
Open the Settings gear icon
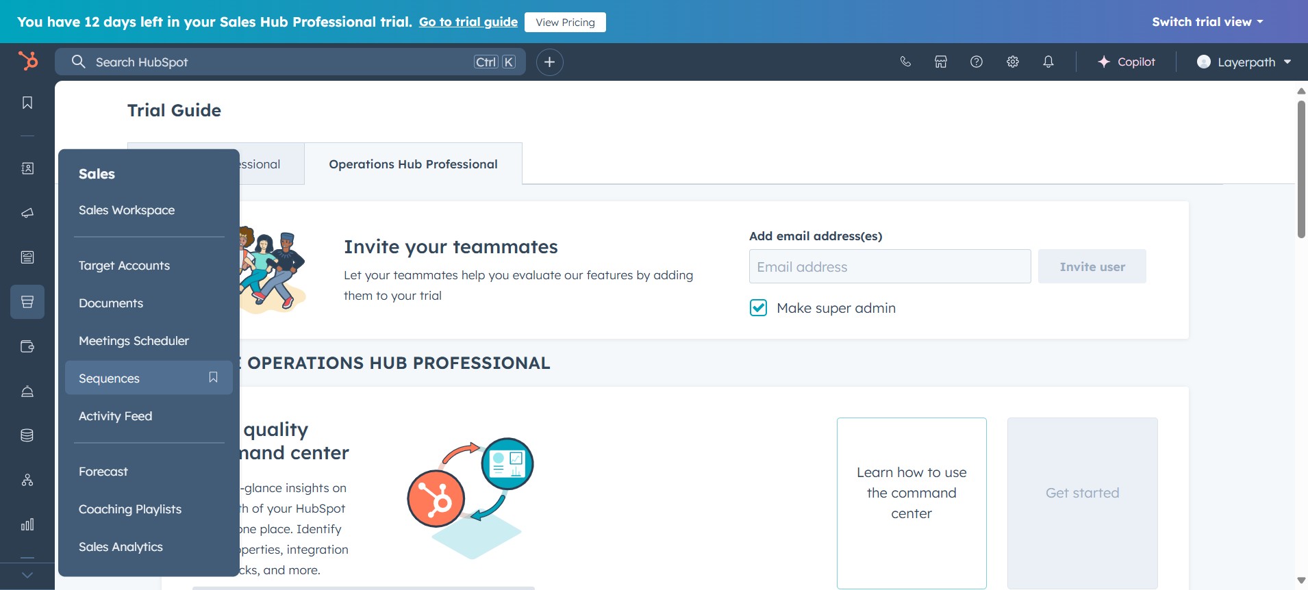tap(1013, 62)
